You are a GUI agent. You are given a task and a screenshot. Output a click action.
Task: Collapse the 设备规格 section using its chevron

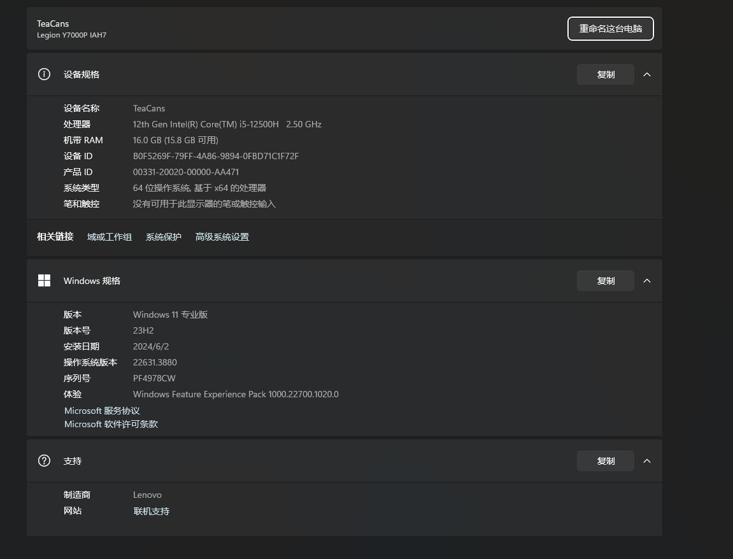tap(647, 74)
